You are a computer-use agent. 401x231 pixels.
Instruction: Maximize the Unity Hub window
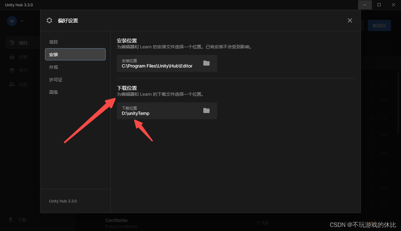(379, 5)
